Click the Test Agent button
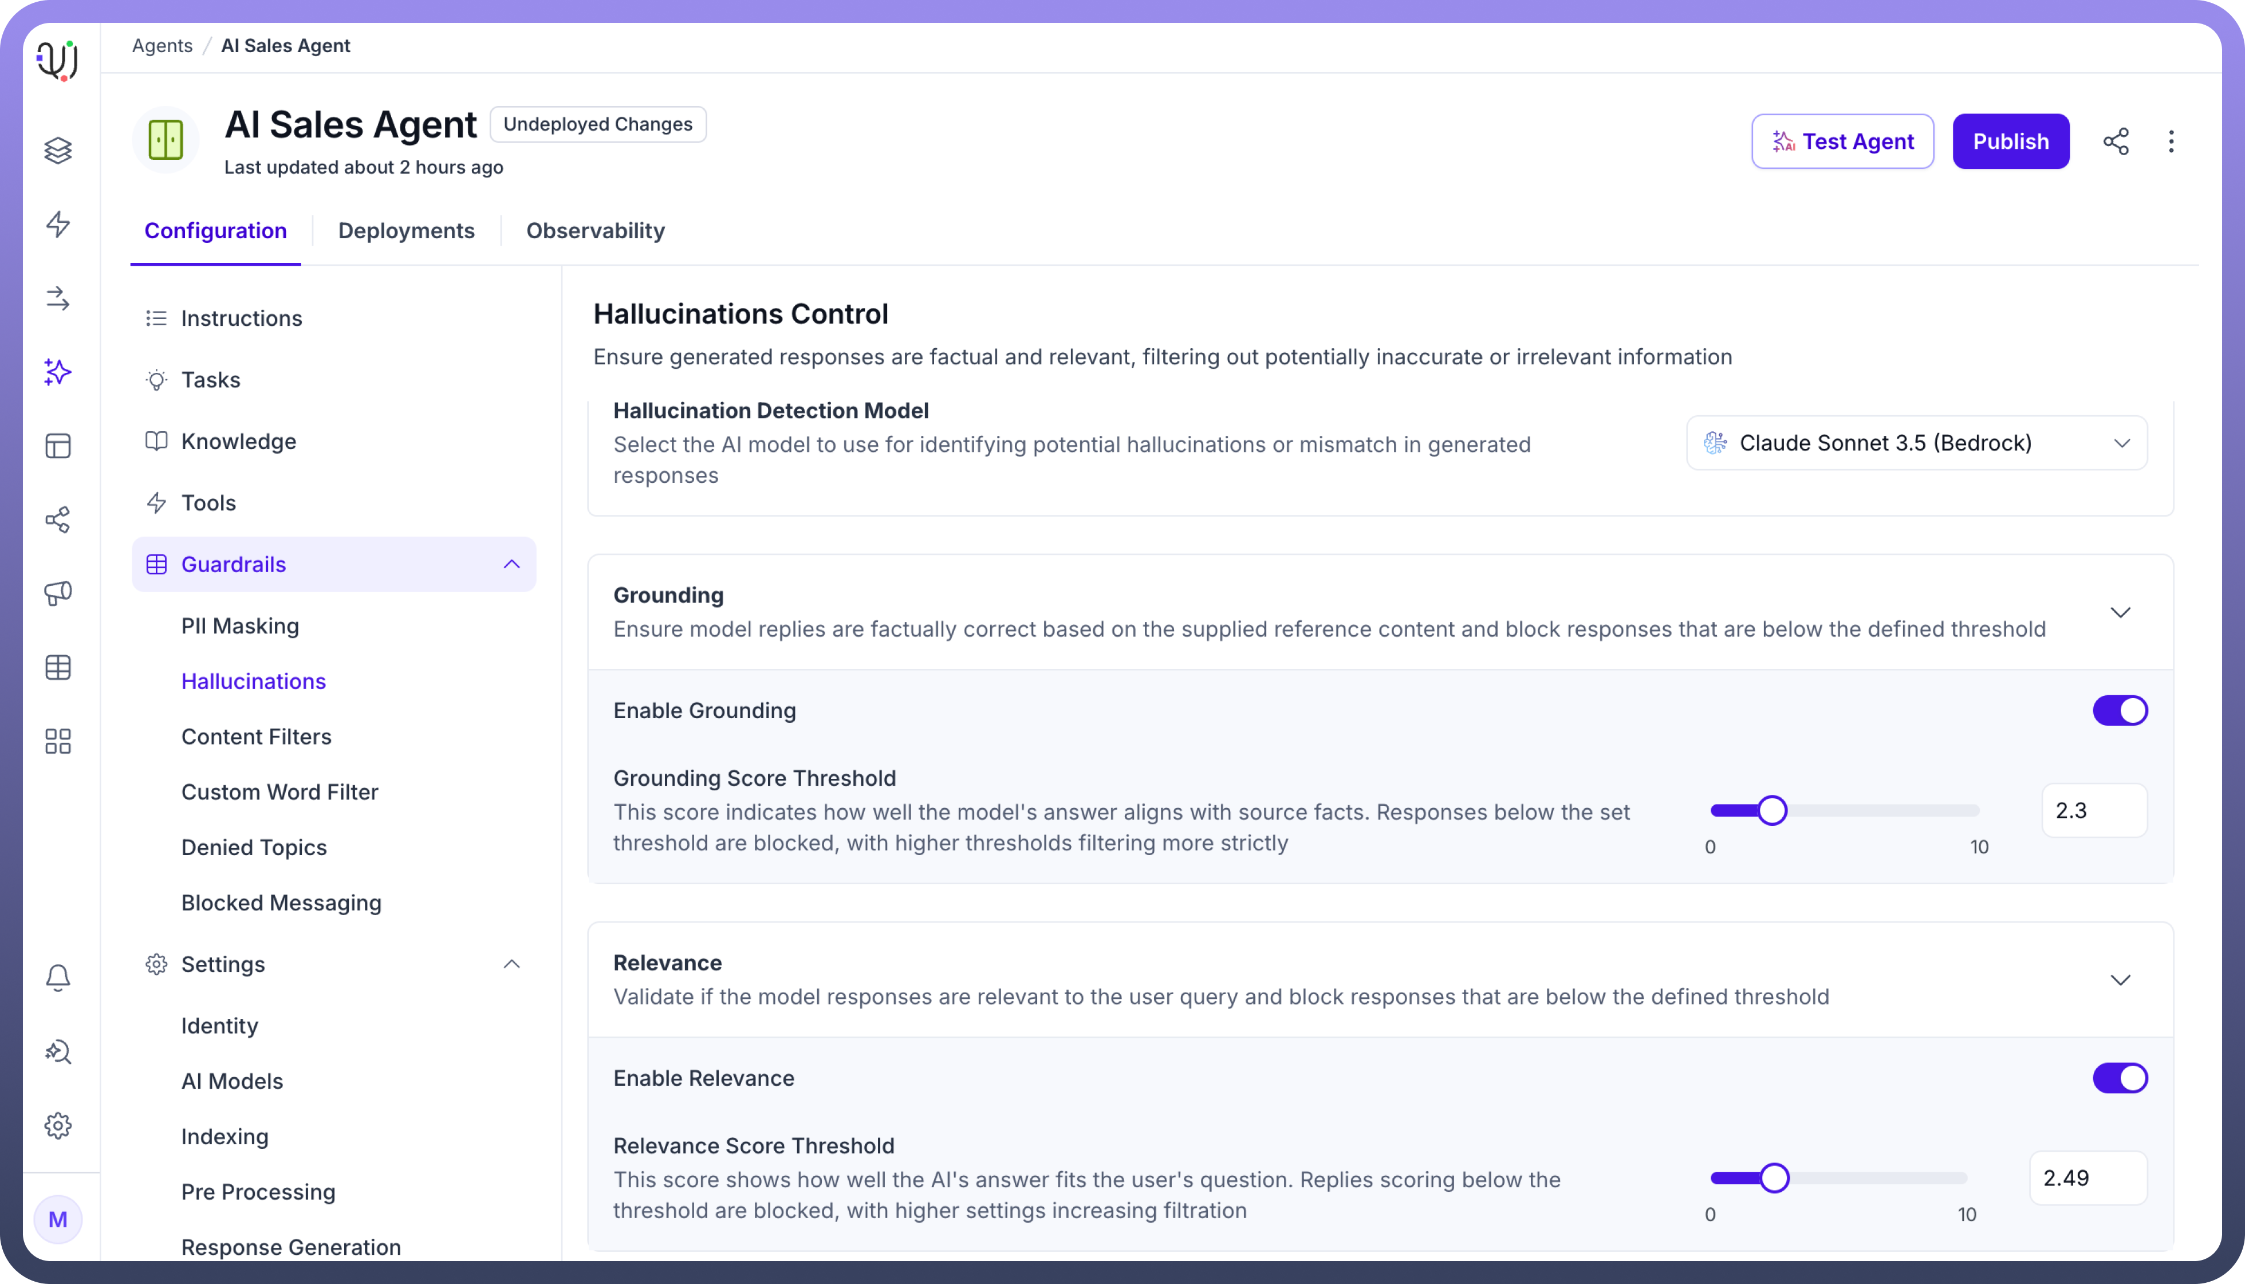This screenshot has height=1284, width=2245. pyautogui.click(x=1842, y=141)
